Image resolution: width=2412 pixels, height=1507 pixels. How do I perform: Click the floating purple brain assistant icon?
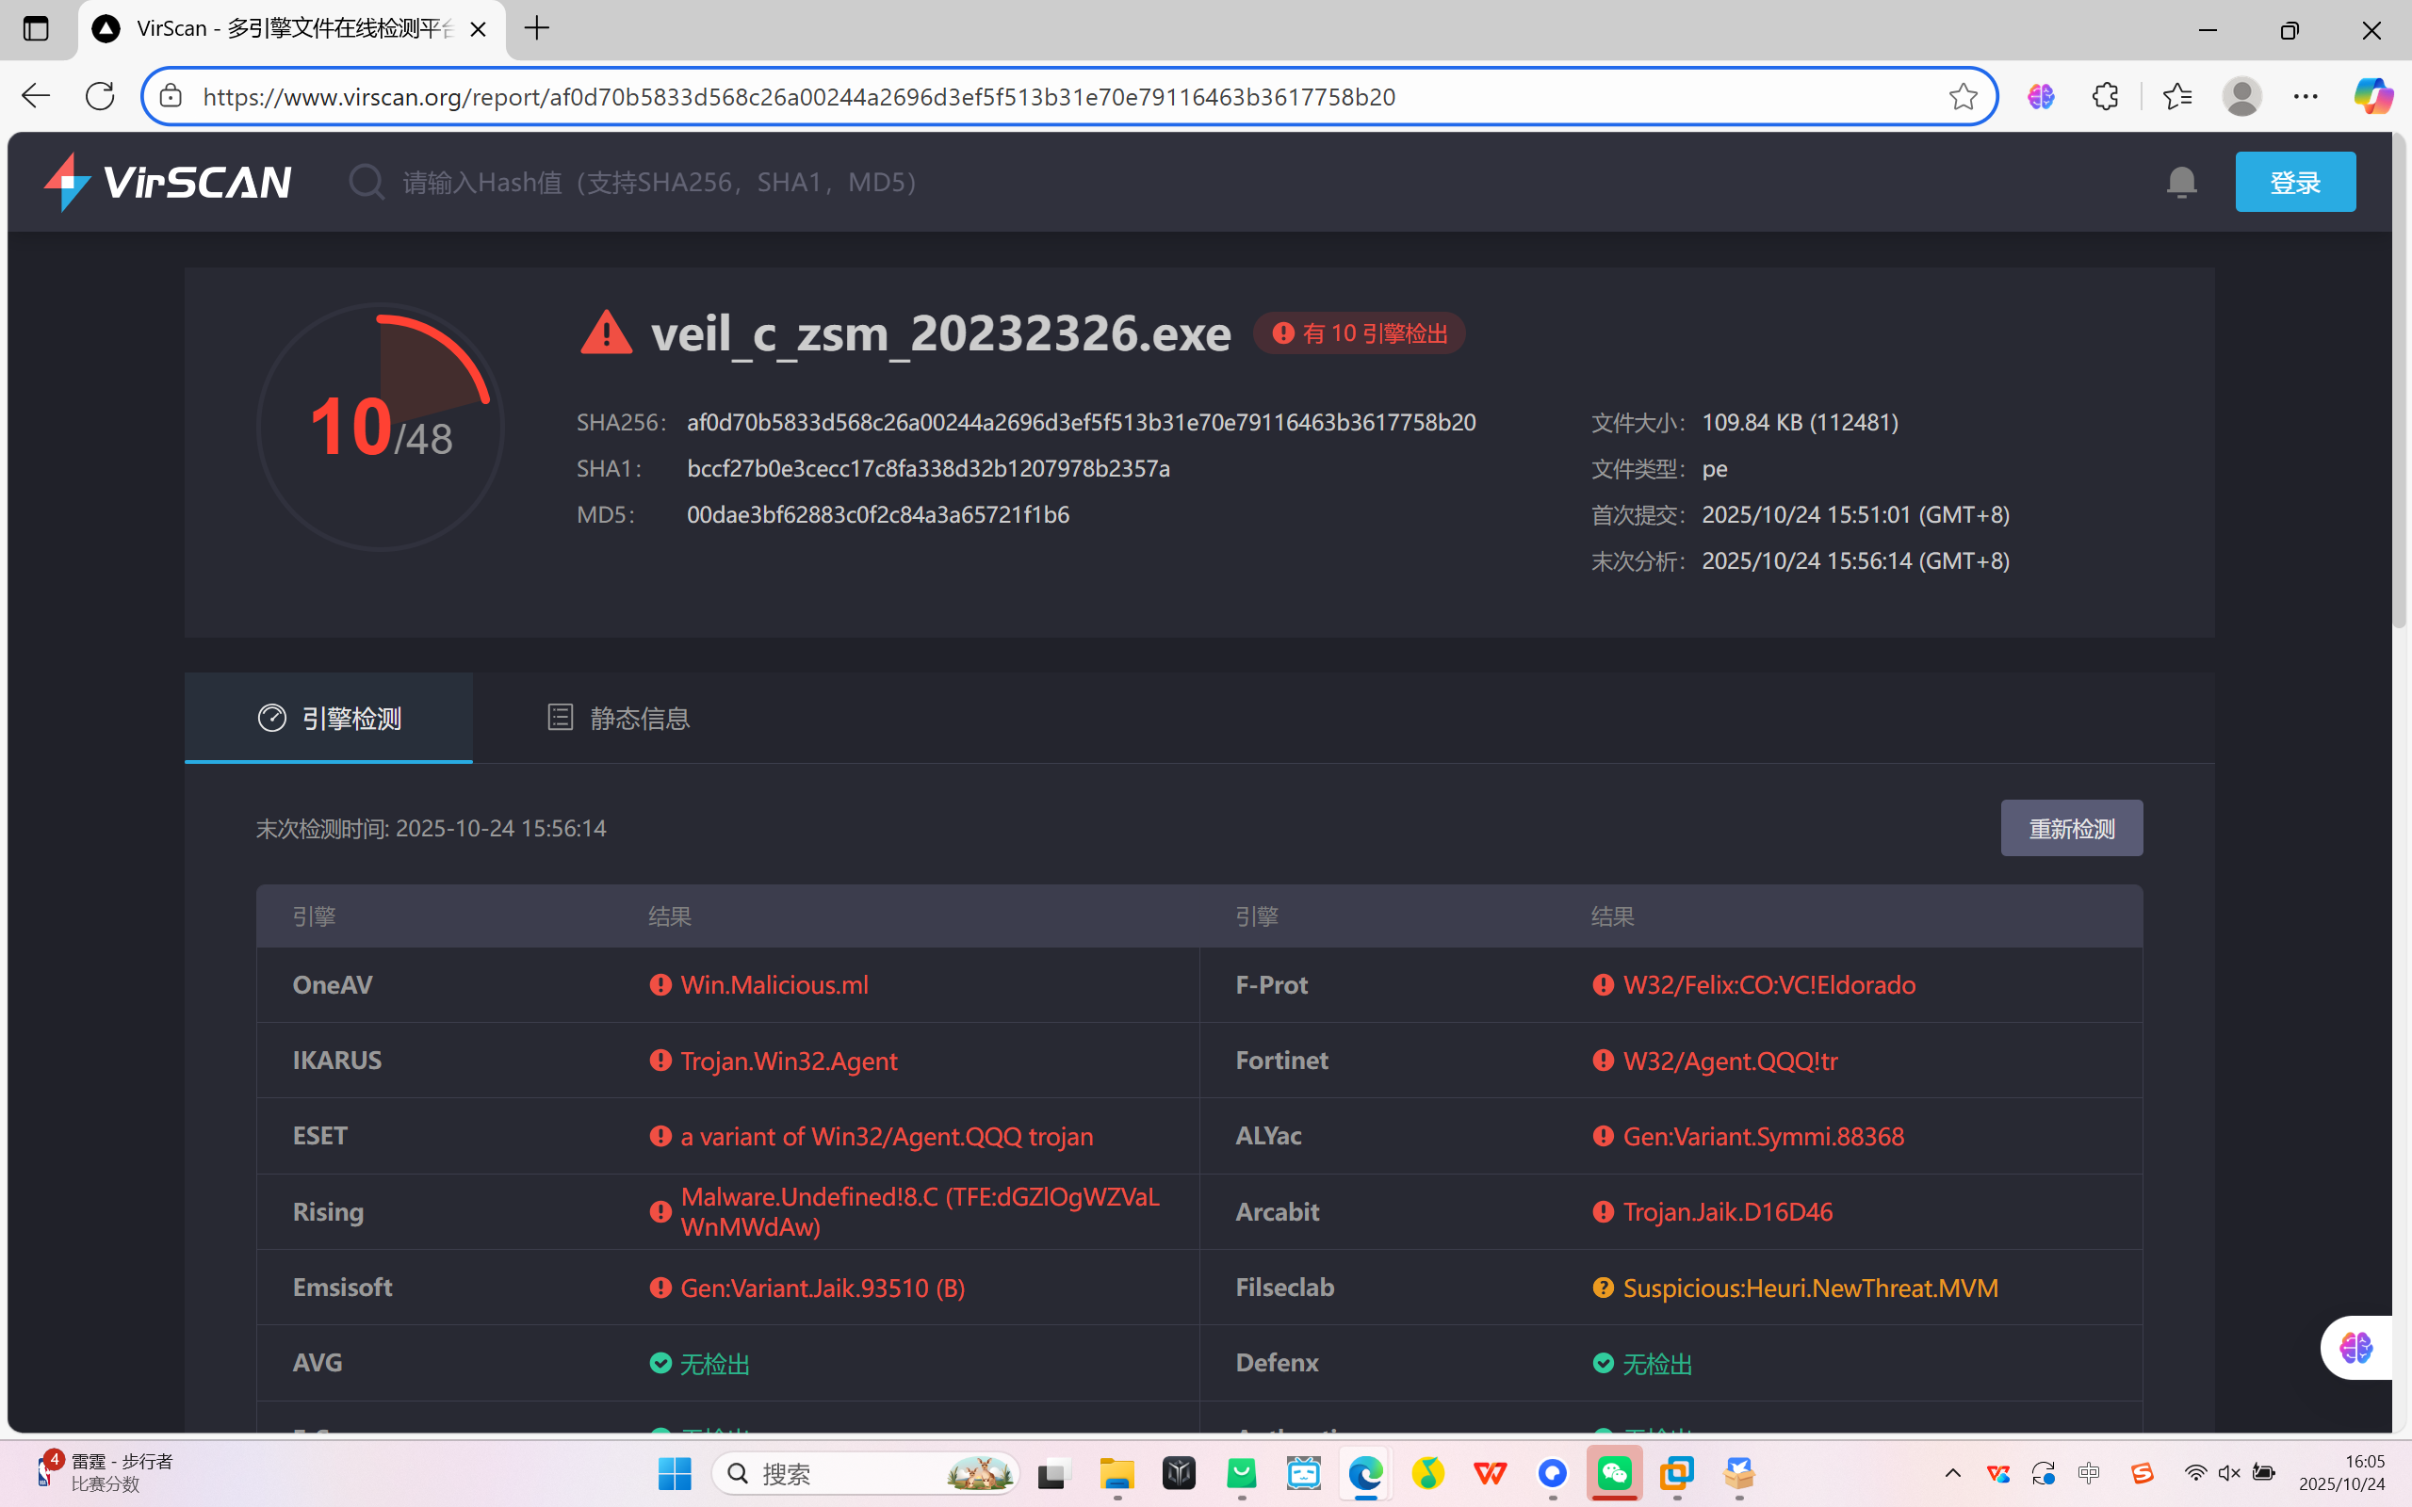point(2356,1348)
